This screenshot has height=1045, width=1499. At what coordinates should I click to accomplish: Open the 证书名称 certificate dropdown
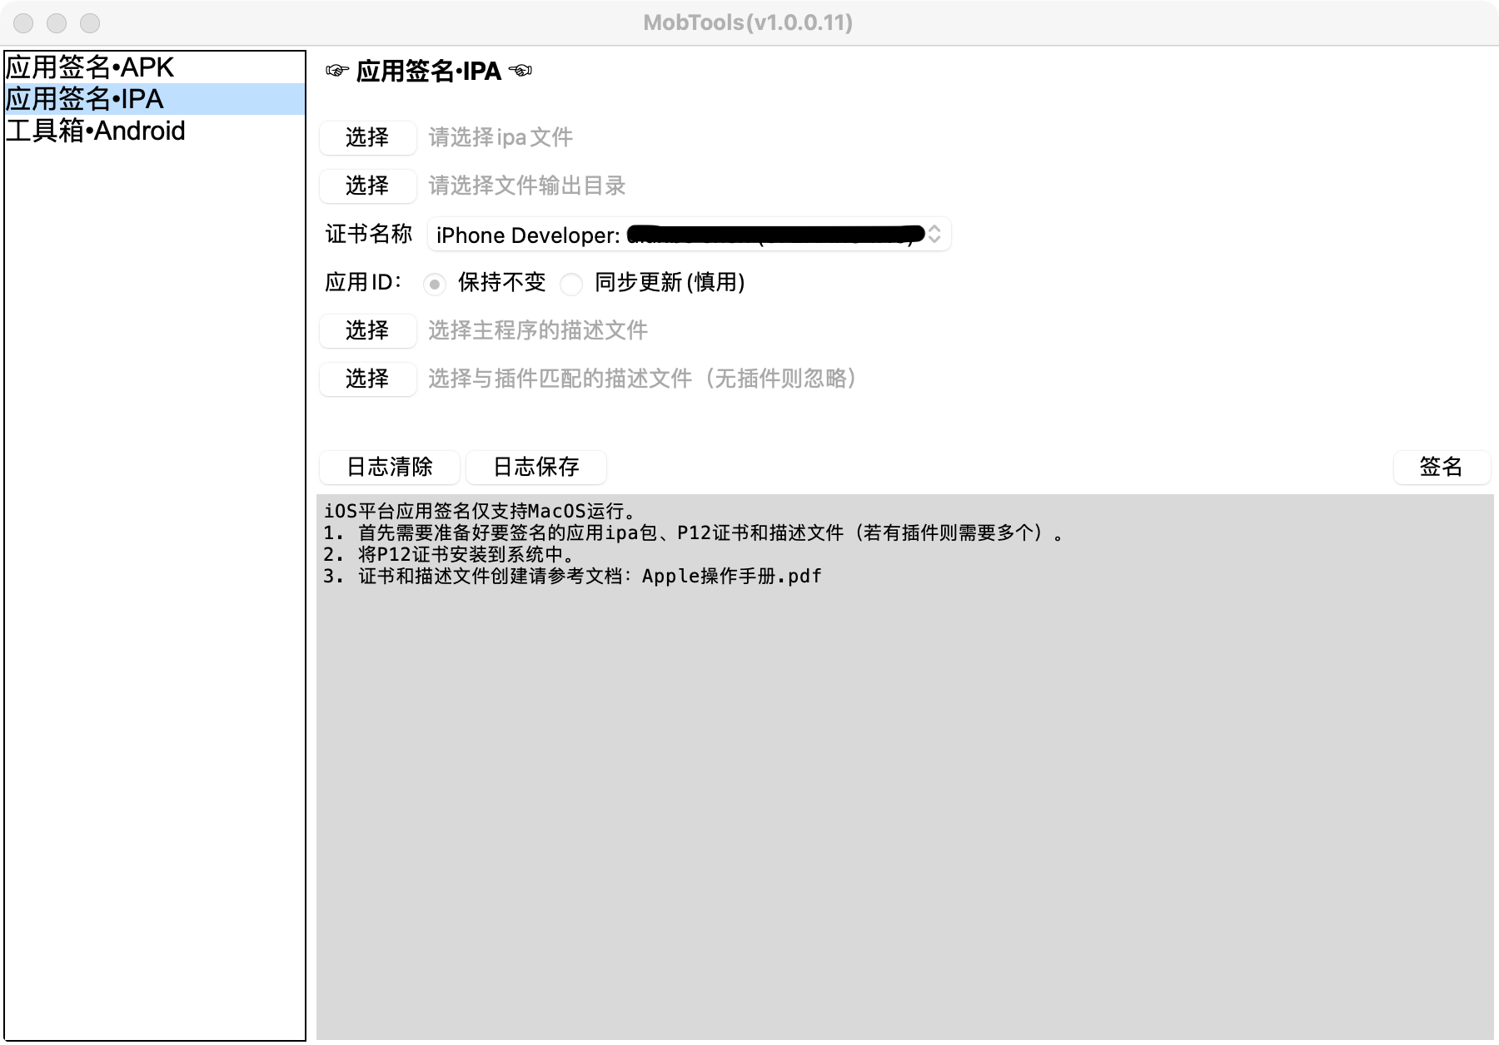pos(689,235)
